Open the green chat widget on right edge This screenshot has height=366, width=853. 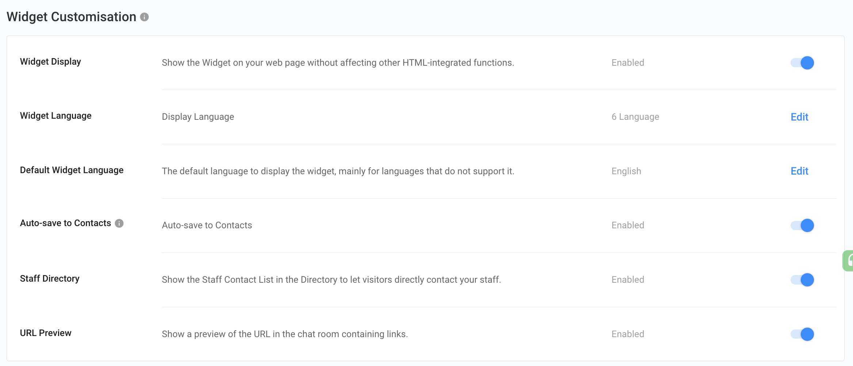pyautogui.click(x=849, y=261)
